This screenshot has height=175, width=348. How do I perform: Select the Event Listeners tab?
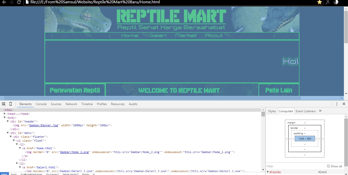(x=306, y=111)
